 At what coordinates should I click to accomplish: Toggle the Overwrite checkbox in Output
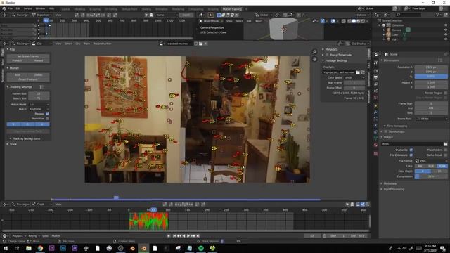[x=411, y=150]
